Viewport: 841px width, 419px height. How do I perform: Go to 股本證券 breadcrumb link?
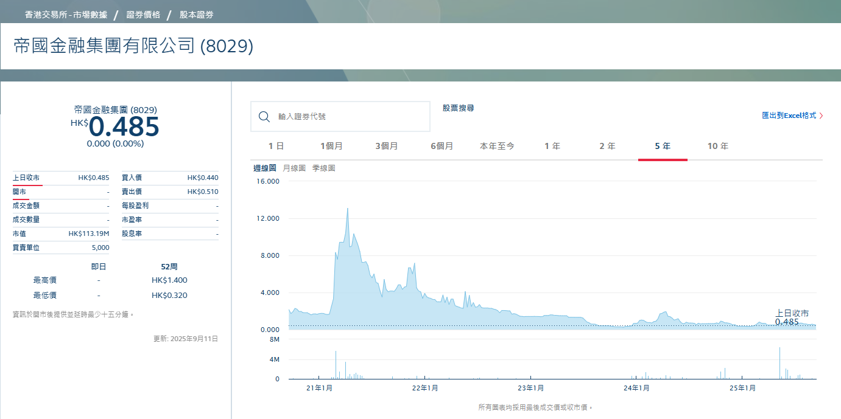click(196, 15)
